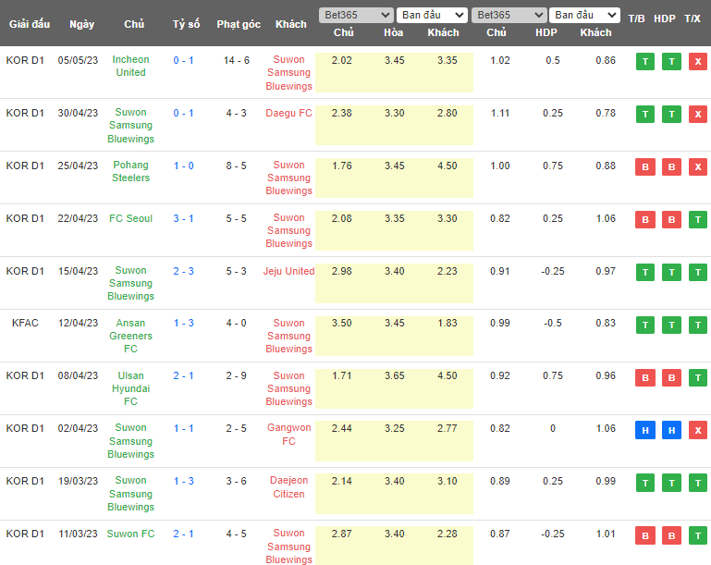Click the red T/B badge in Pohang Steelers row
This screenshot has height=565, width=711.
pos(644,167)
